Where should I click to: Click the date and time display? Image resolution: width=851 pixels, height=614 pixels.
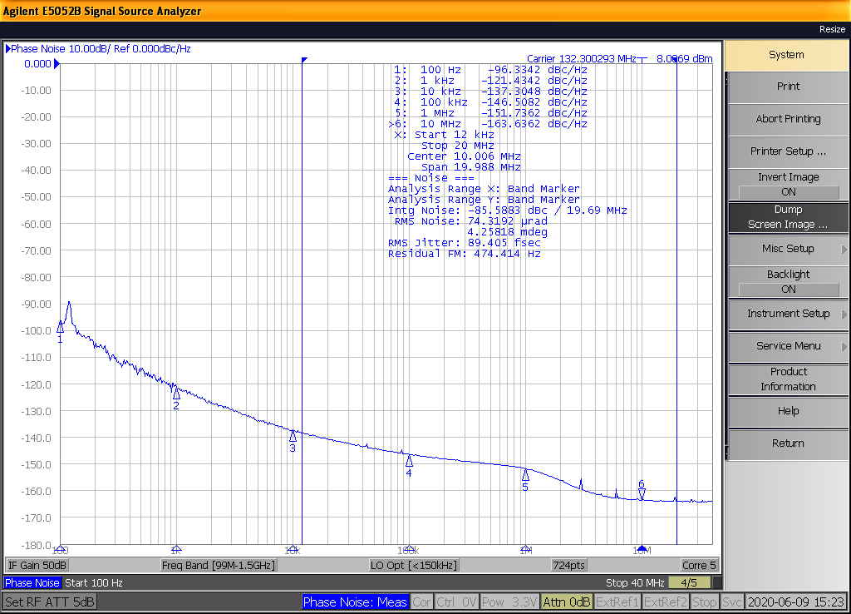point(795,602)
